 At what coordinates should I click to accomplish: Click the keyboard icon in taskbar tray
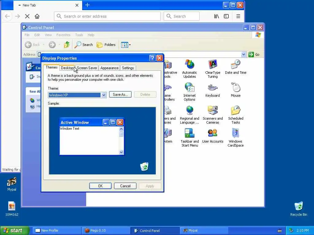coord(280,231)
